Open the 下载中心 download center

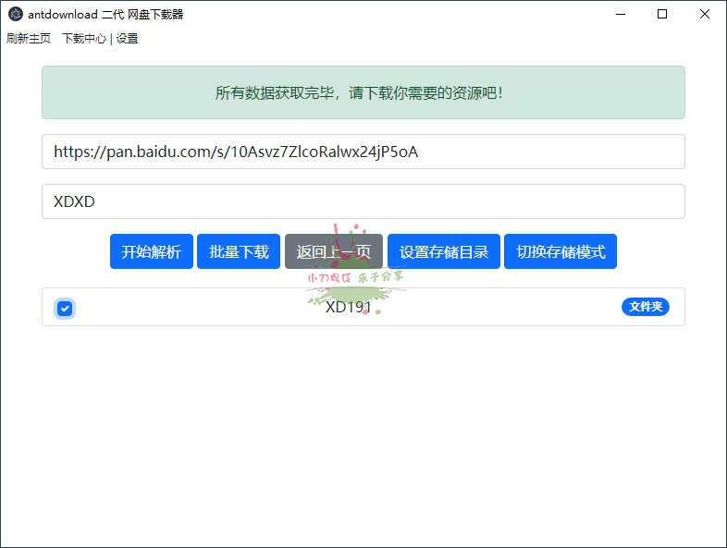84,39
